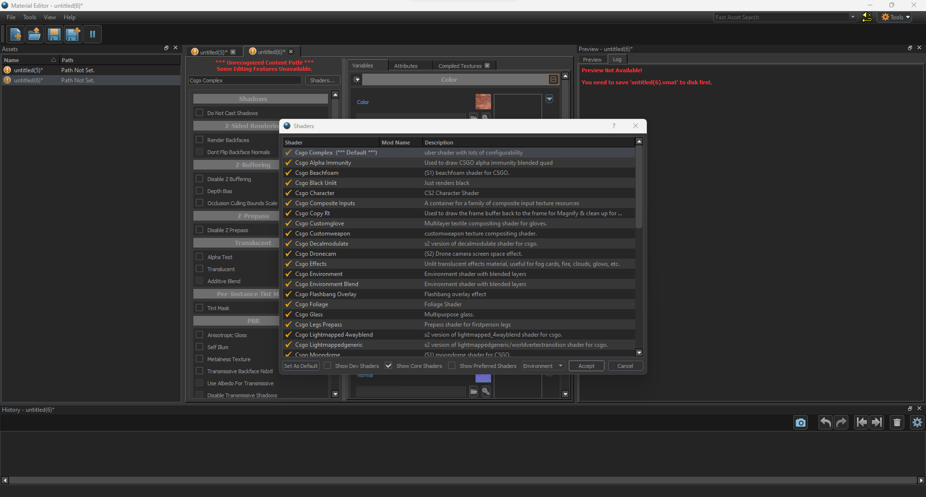The height and width of the screenshot is (497, 926).
Task: Switch to the Log tab in Preview panel
Action: [x=617, y=59]
